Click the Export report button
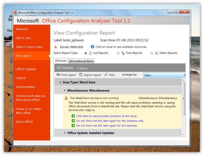Screen dimensions: 204x156 tap(90, 75)
